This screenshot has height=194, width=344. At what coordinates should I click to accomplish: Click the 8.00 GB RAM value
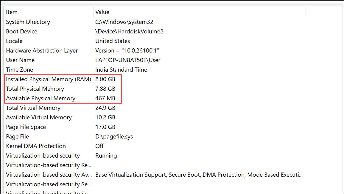pos(105,79)
